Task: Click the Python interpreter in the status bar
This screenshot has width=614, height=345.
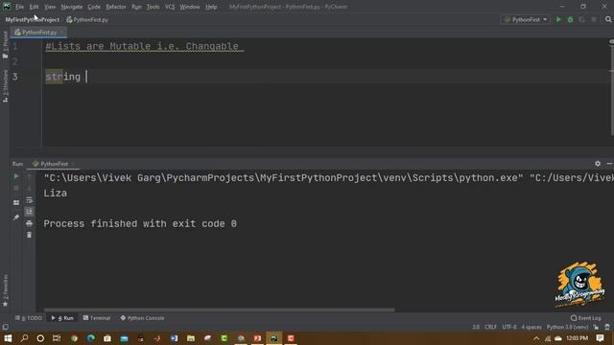Action: 567,327
